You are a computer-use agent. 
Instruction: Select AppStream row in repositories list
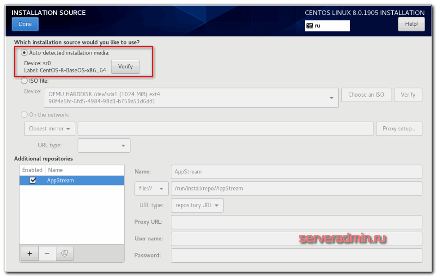[83, 180]
